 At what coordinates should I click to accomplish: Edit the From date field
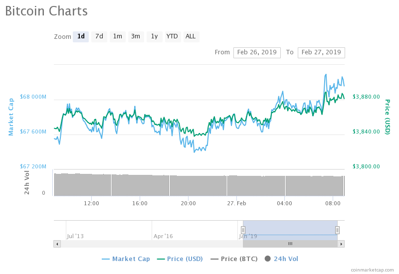(257, 53)
